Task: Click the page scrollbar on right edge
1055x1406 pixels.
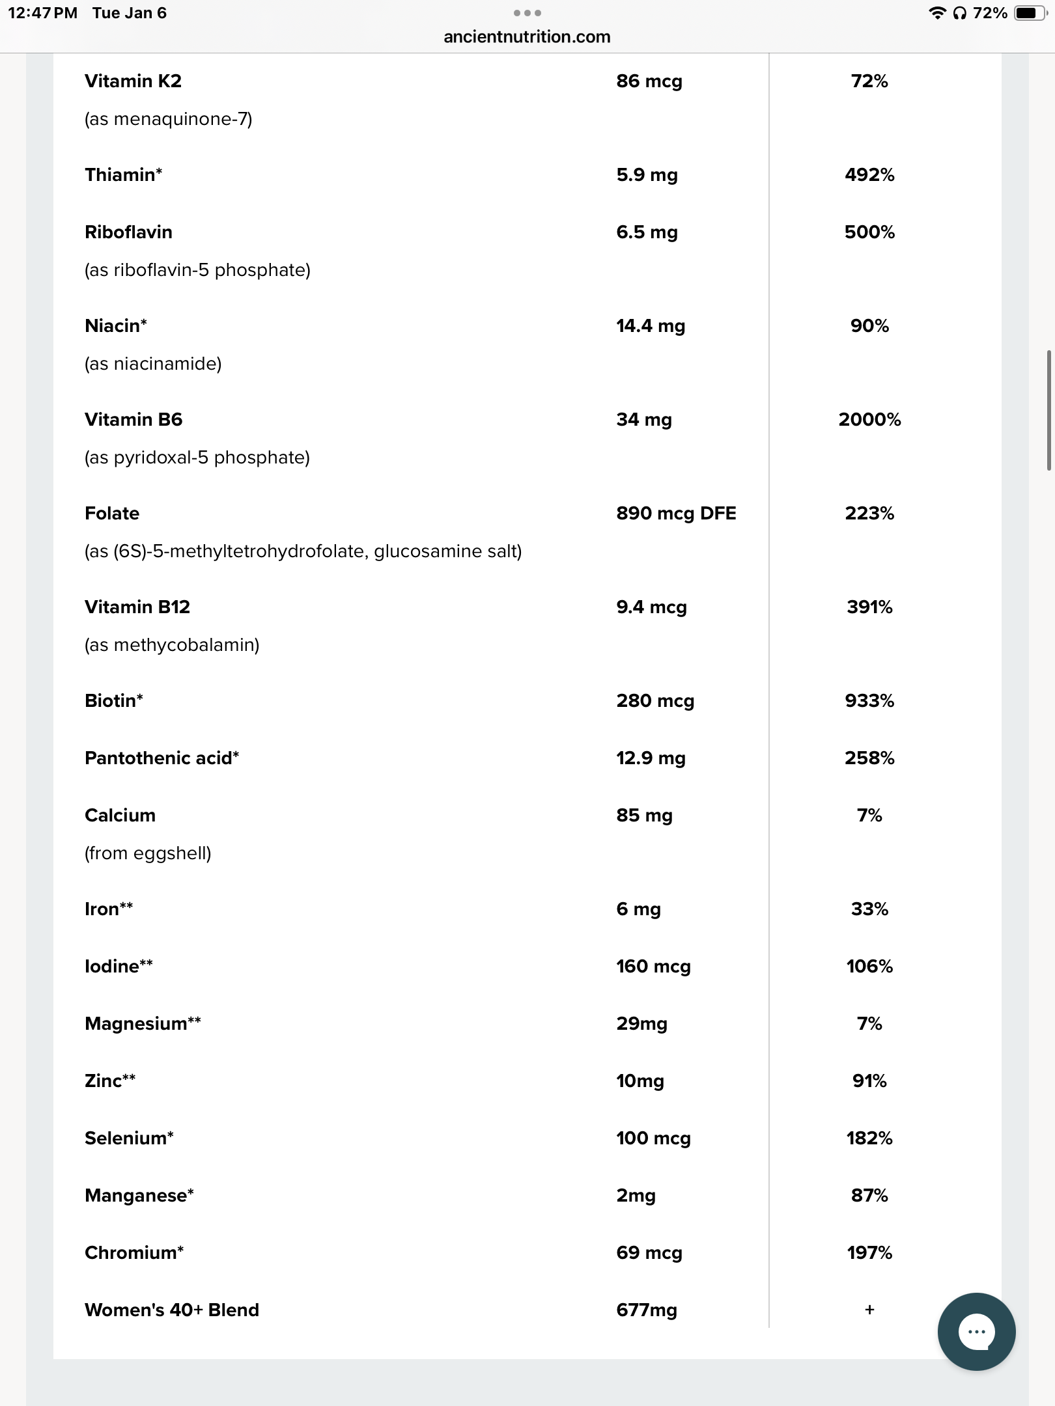Action: coord(1048,410)
